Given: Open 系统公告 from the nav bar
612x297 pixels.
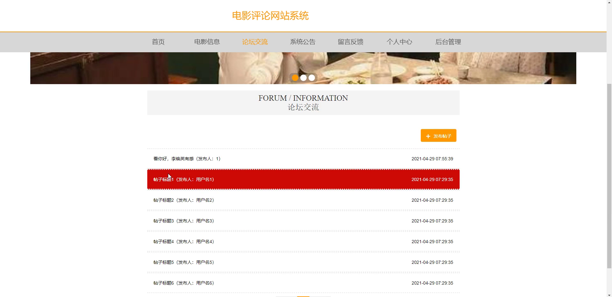Looking at the screenshot, I should click(x=303, y=42).
